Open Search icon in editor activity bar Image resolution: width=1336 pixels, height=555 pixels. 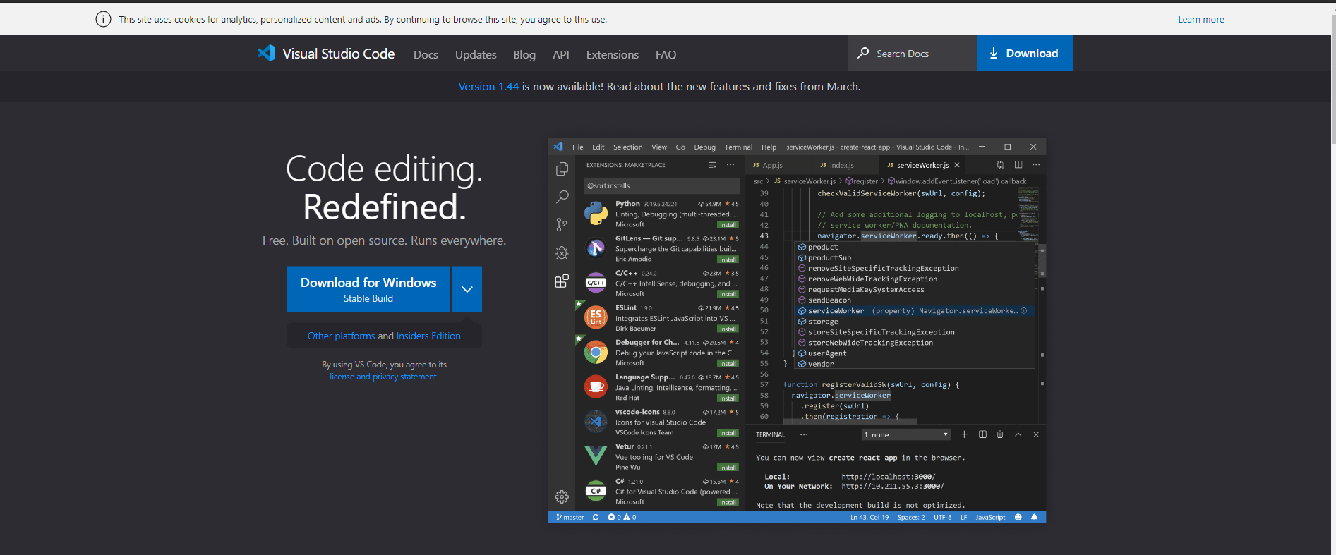(562, 197)
